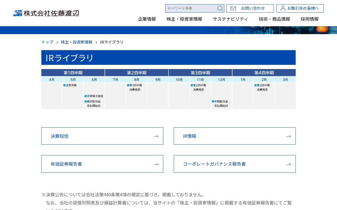Click the お問い合わせ button
337x210 pixels.
coord(250,8)
